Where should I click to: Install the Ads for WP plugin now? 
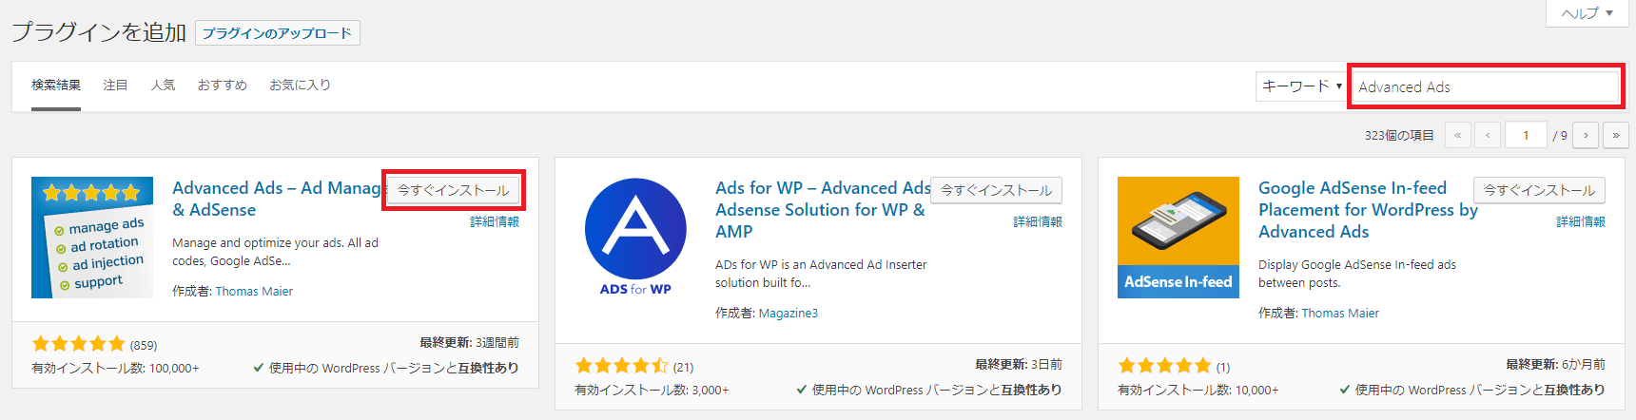tap(997, 190)
